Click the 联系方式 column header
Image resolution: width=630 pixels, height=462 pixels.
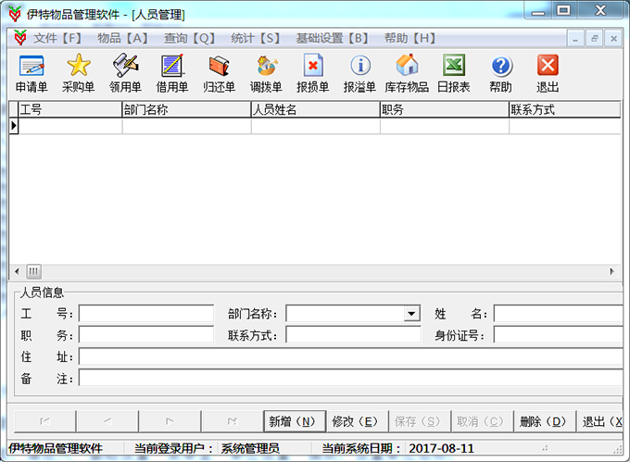(565, 109)
